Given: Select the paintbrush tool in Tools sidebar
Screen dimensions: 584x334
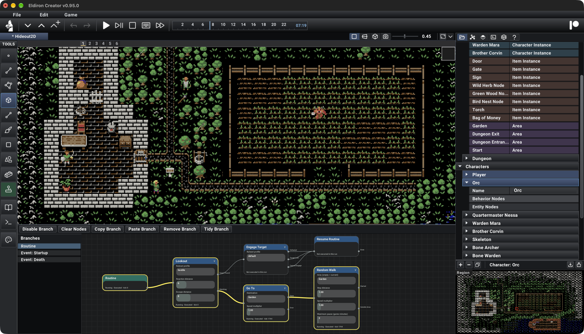Looking at the screenshot, I should [9, 130].
